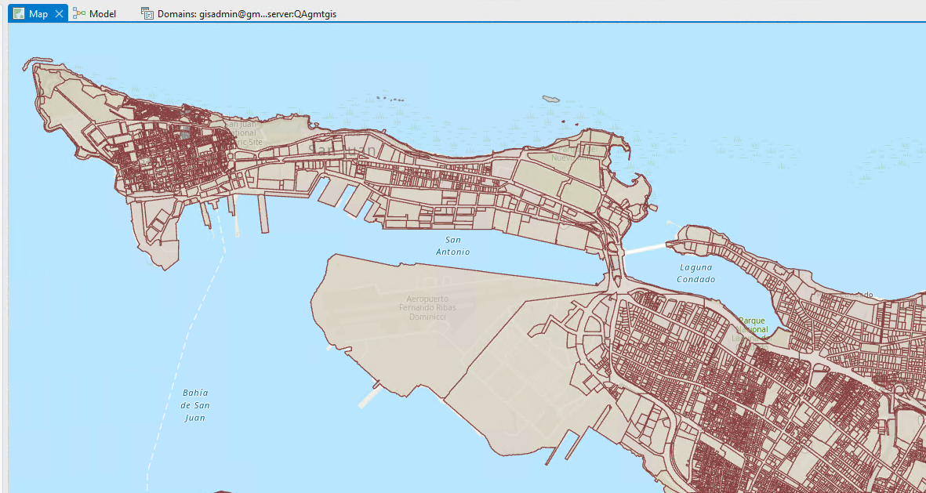Click the domains table icon beside the Domains label
The image size is (926, 493).
click(146, 13)
